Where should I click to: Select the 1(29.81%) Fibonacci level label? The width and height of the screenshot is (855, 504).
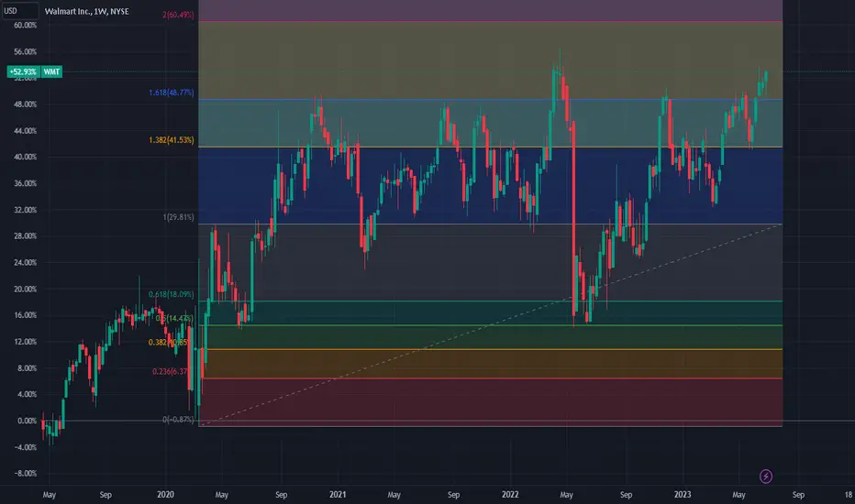tap(178, 217)
